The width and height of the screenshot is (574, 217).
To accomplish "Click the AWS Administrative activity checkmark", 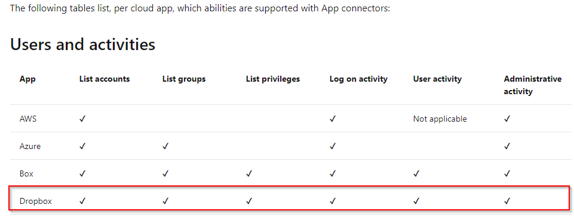I will tap(507, 119).
